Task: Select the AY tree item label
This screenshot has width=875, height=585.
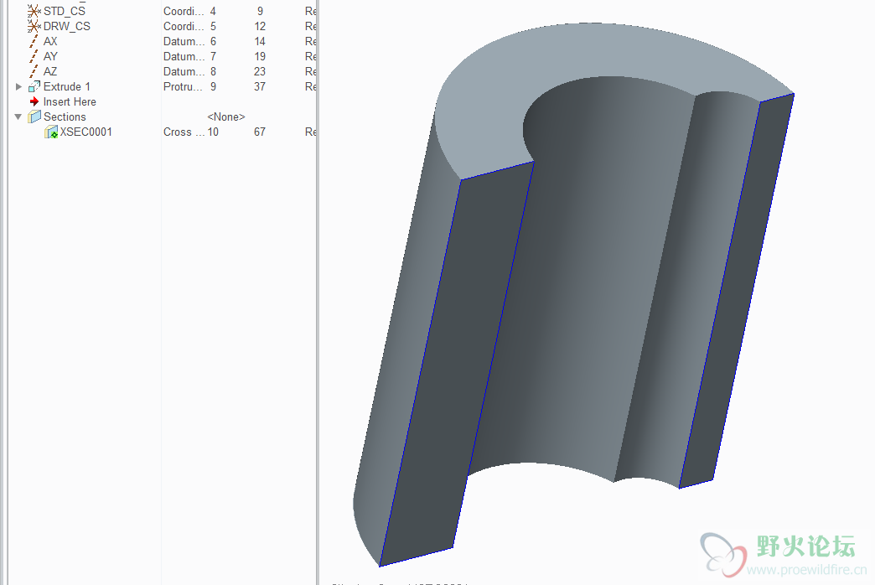Action: click(x=50, y=56)
